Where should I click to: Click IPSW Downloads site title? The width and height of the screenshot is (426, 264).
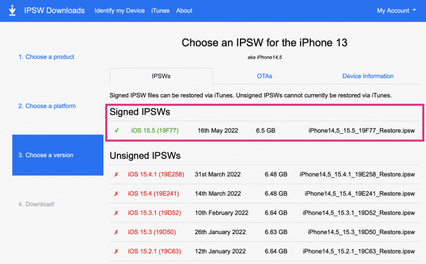click(x=54, y=10)
